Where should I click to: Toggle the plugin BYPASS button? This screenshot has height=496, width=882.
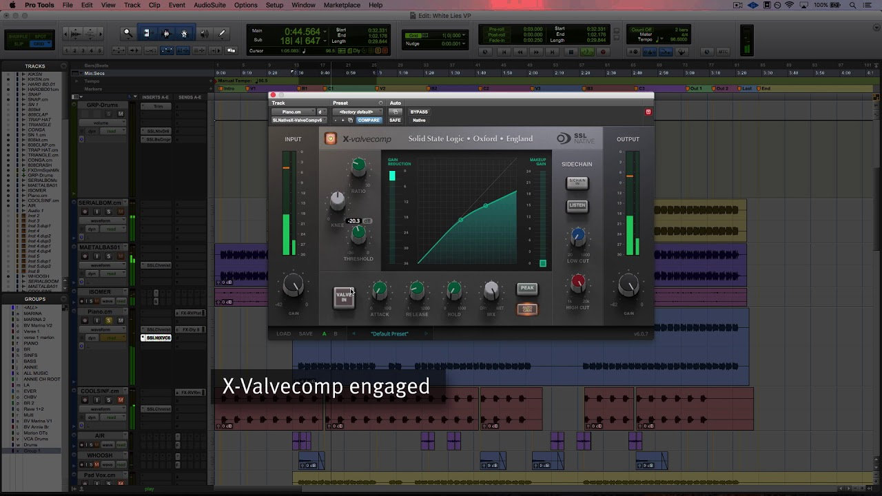(419, 112)
